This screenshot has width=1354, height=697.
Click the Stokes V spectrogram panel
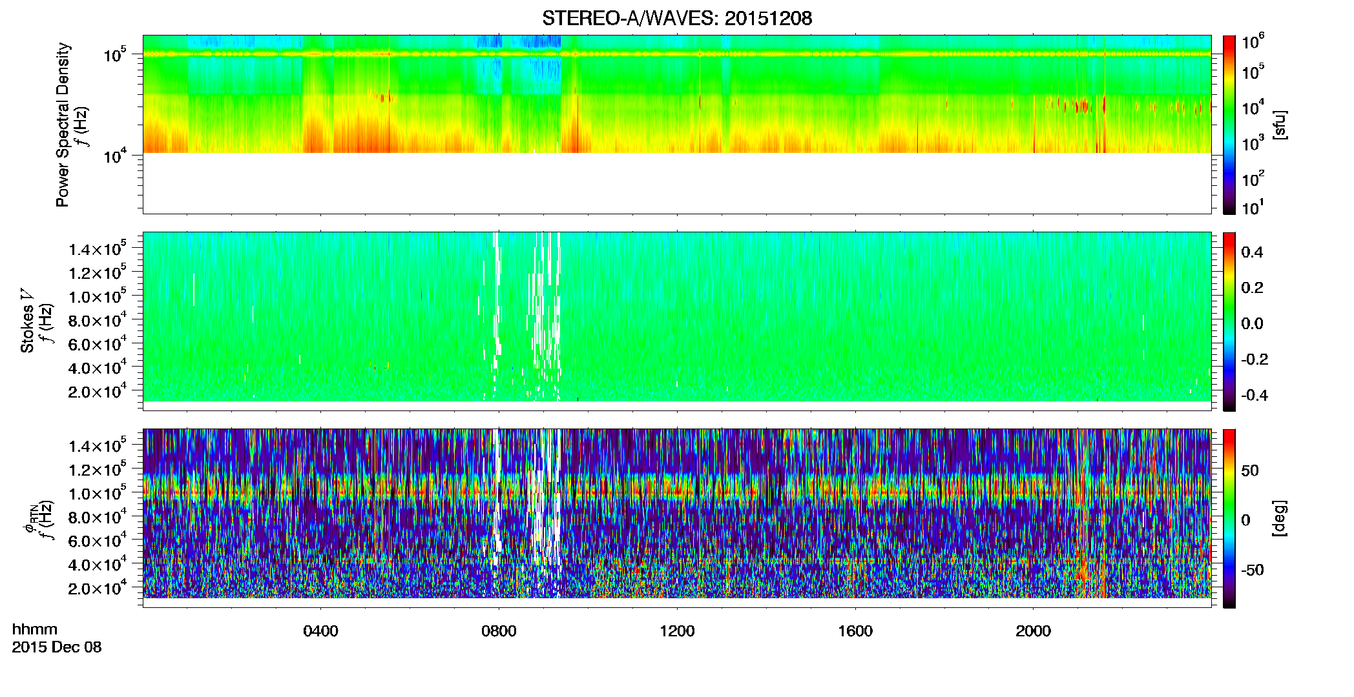coord(677,321)
